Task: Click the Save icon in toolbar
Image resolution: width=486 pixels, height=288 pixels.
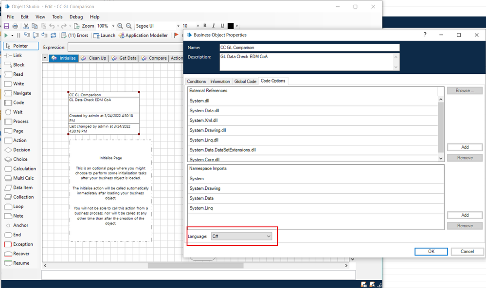Action: tap(7, 26)
